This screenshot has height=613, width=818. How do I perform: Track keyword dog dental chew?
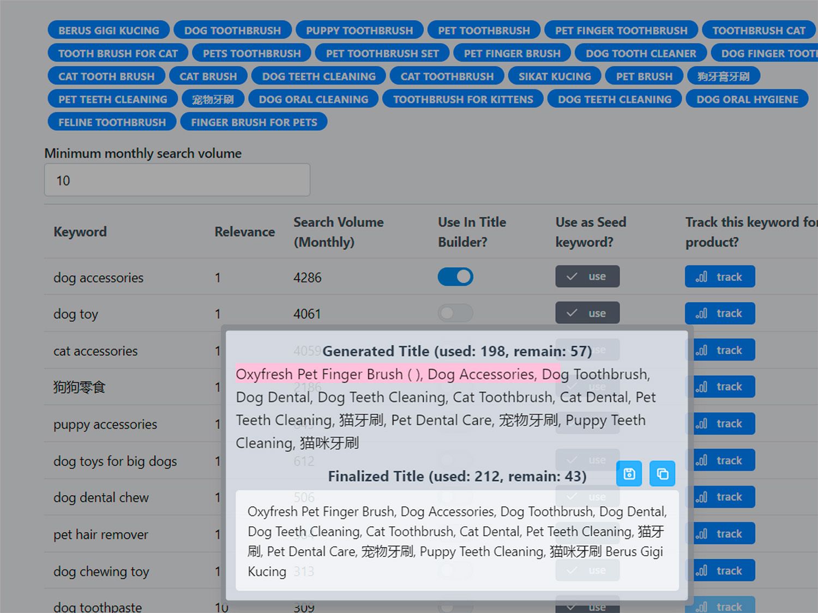[x=720, y=497]
